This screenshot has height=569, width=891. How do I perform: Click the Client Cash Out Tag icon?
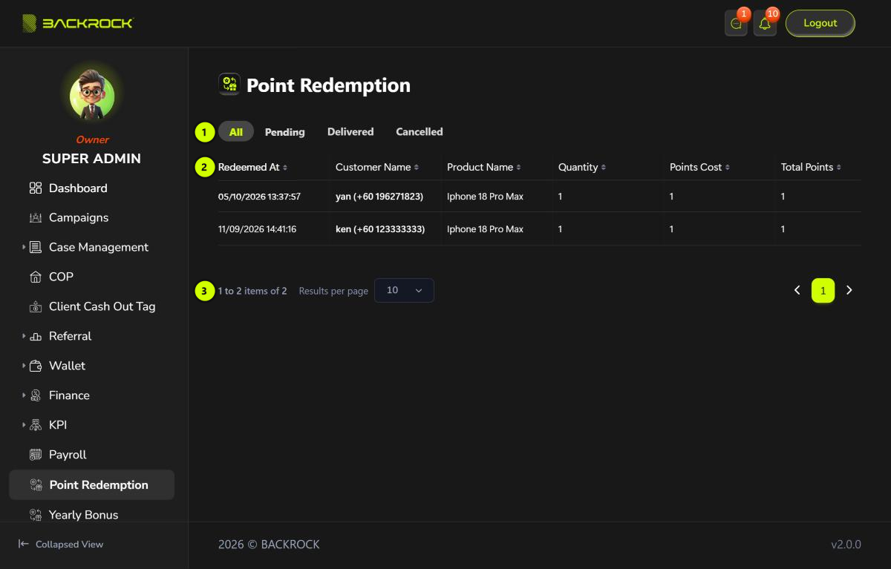36,307
